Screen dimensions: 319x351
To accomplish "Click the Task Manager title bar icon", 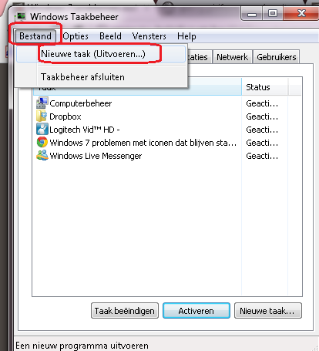I will 21,17.
